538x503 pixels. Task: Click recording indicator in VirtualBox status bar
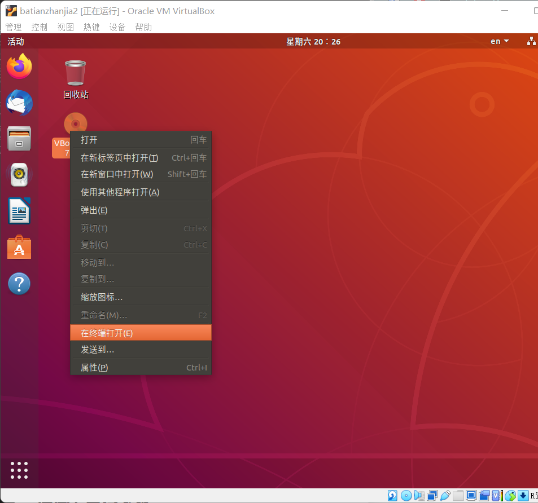484,496
